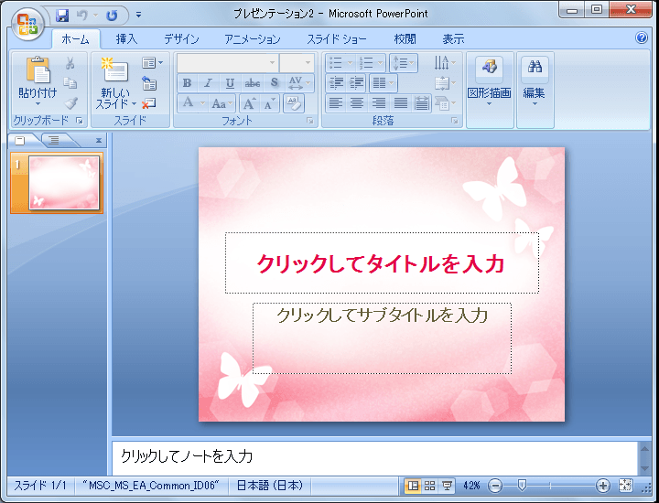Image resolution: width=659 pixels, height=503 pixels.
Task: Click the Undo icon in Quick Access
Action: [82, 16]
